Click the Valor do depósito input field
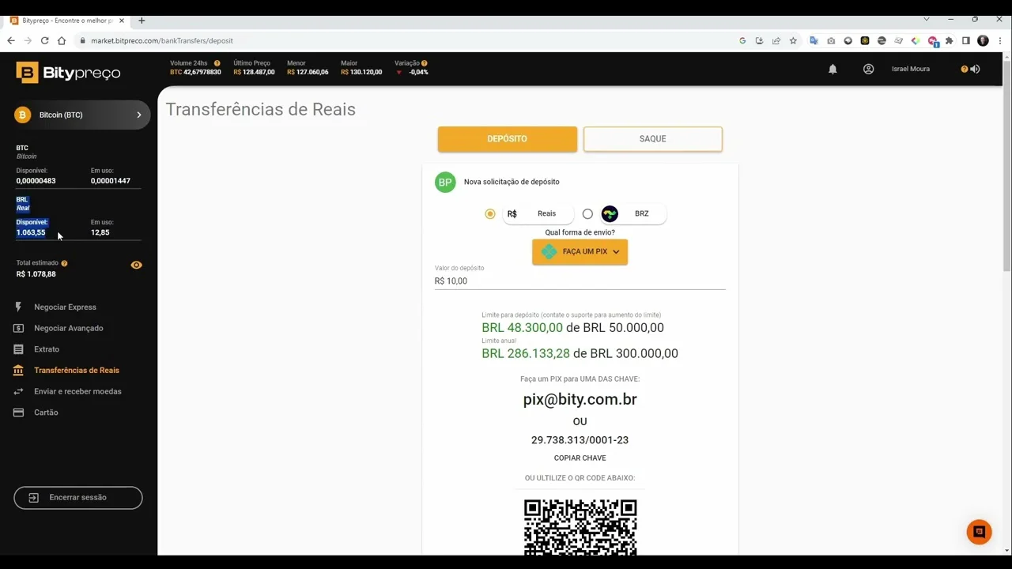This screenshot has height=569, width=1012. 580,281
